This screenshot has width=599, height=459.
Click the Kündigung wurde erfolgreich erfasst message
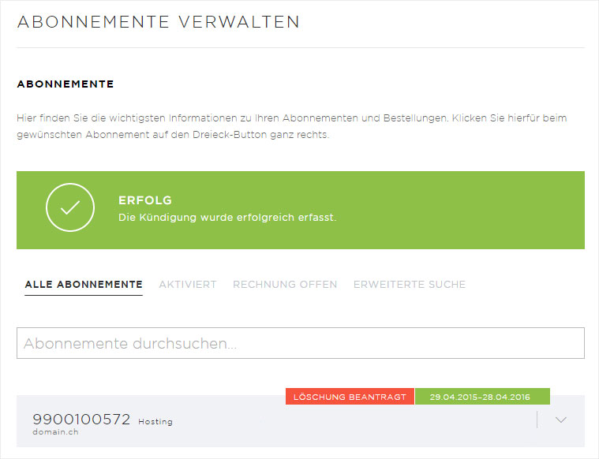227,217
